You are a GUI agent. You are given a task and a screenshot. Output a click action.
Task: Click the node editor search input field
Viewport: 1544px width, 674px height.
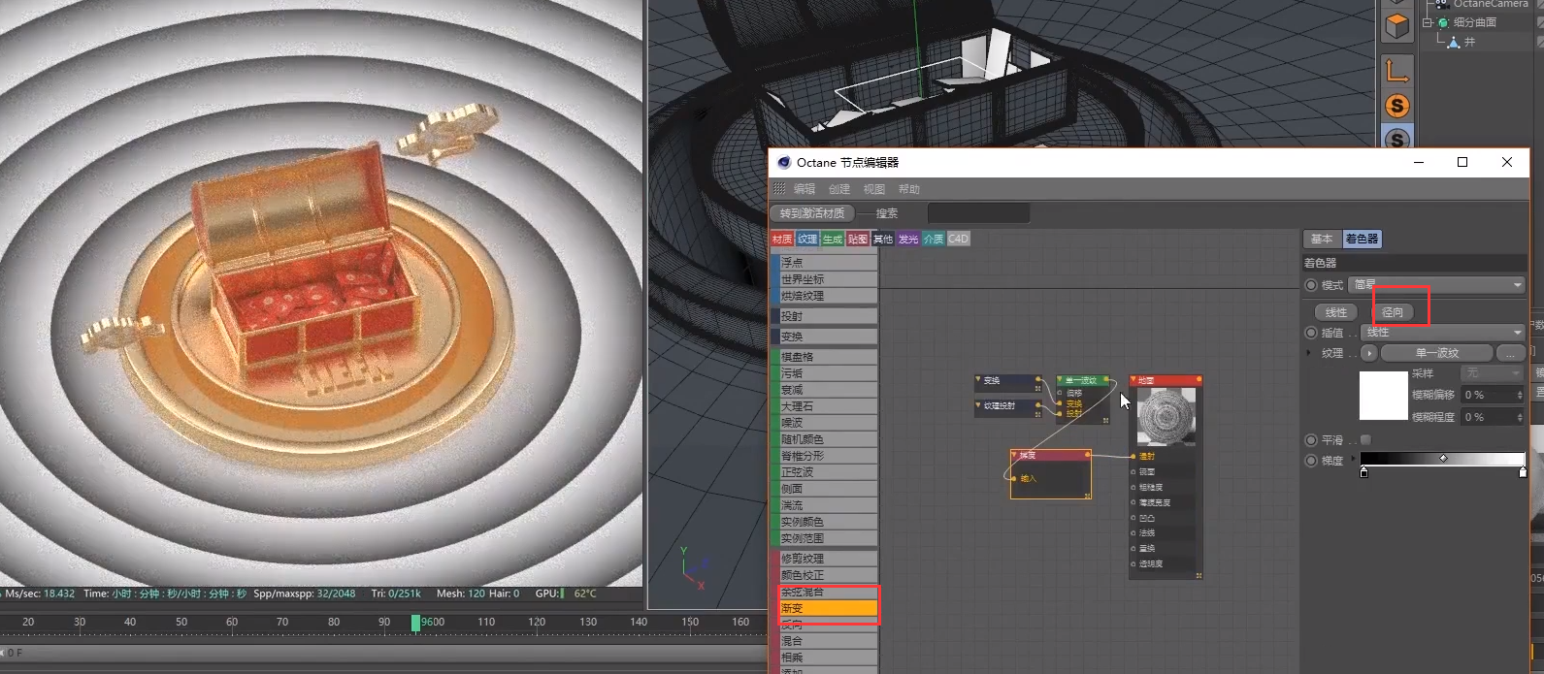coord(978,213)
